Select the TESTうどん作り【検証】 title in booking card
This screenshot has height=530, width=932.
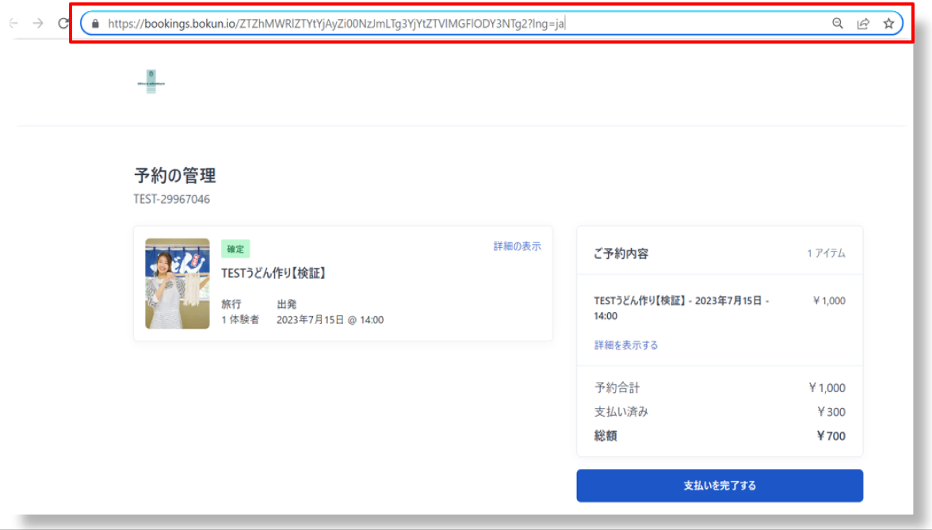[273, 273]
